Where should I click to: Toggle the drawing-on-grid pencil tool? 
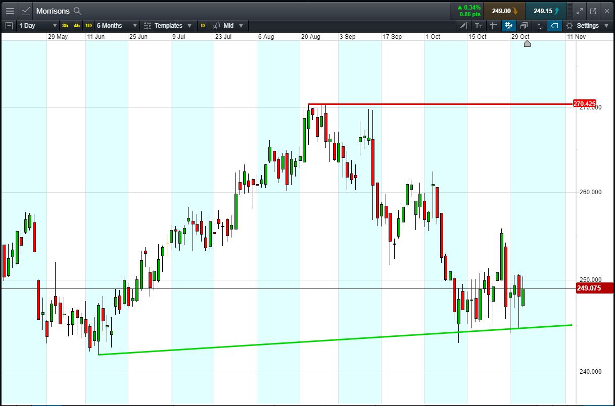point(509,26)
